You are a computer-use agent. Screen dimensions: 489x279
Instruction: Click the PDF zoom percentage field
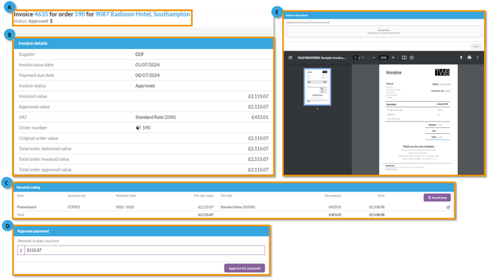(383, 58)
